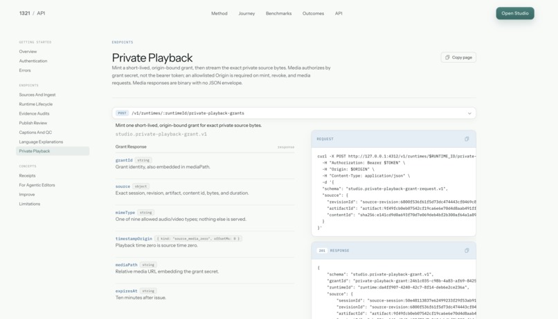
Task: Open the Method nav item
Action: (219, 14)
